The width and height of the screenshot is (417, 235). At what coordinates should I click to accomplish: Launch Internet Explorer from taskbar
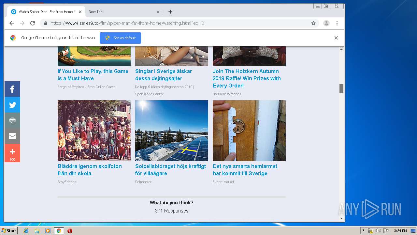click(26, 231)
